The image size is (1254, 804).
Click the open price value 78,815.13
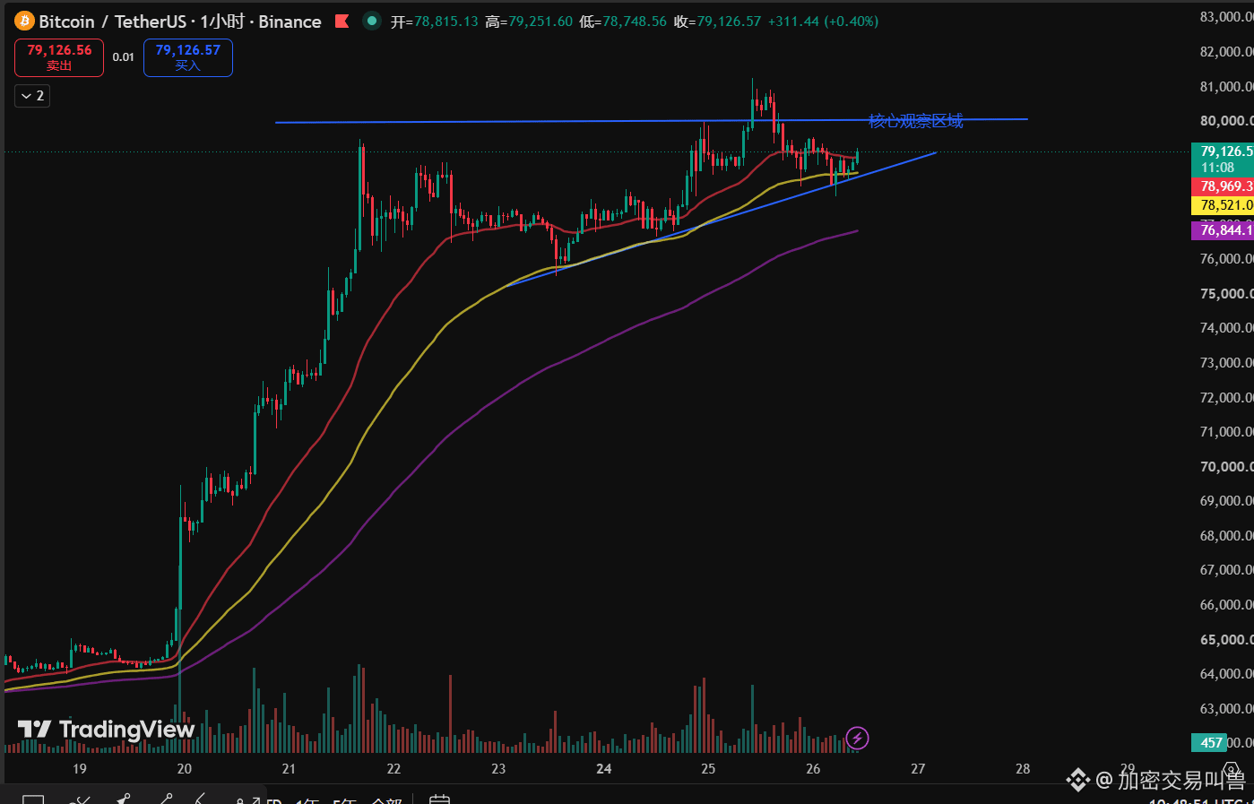point(445,22)
